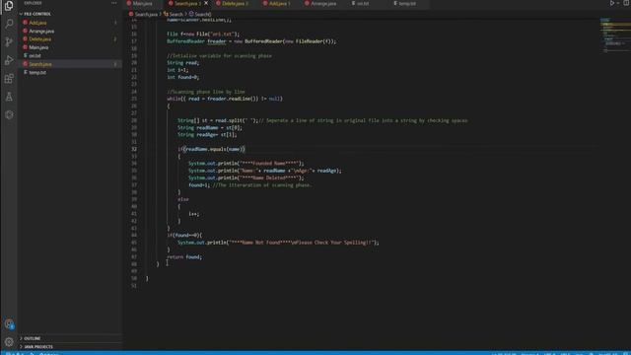Open Add.java in the explorer
631x355 pixels.
tap(37, 23)
